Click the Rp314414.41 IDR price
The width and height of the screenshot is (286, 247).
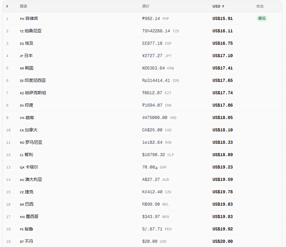161,81
